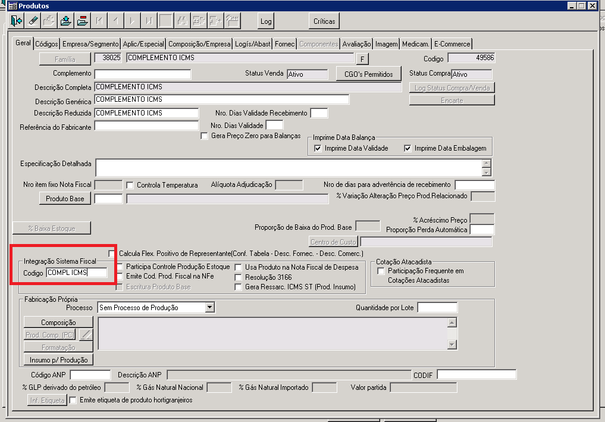Click up arrow of Especificação Detalhada scrollbar
Viewport: 605px width, 422px height.
(x=487, y=163)
